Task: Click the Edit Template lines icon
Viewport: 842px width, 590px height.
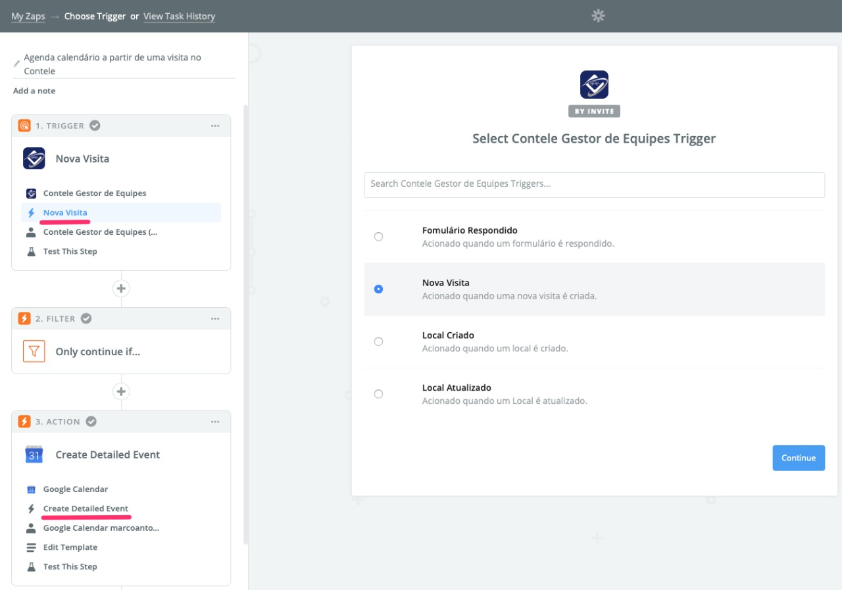Action: (x=31, y=547)
